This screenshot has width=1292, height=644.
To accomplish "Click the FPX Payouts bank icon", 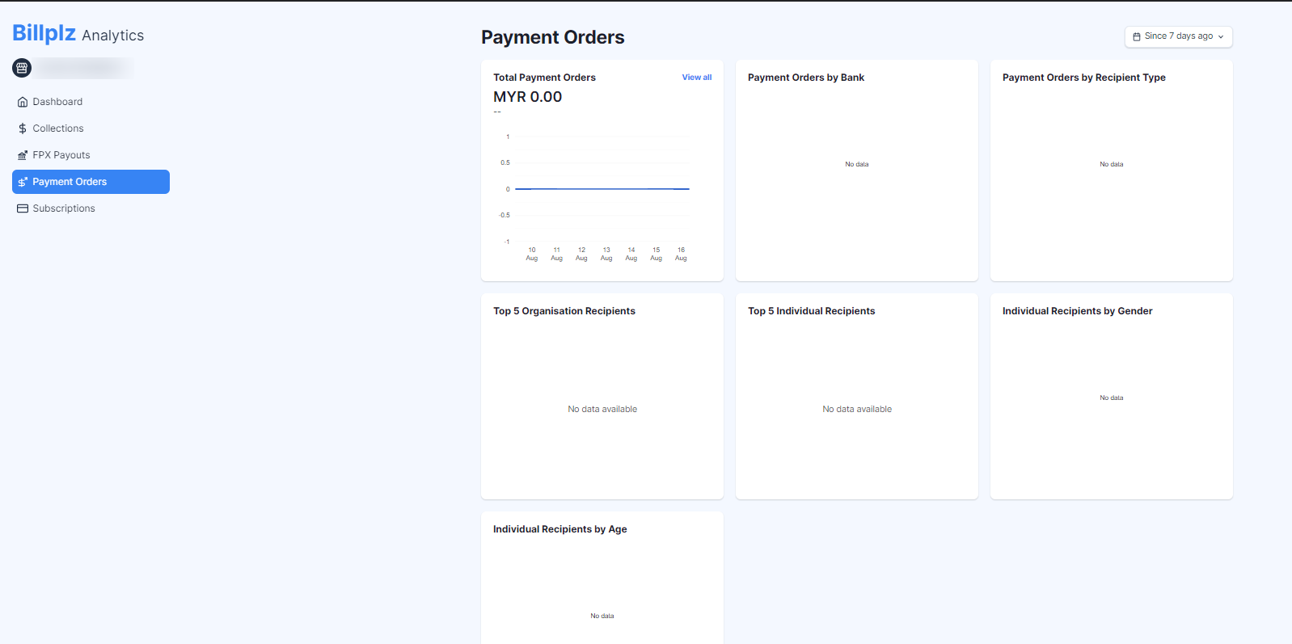I will click(x=23, y=155).
